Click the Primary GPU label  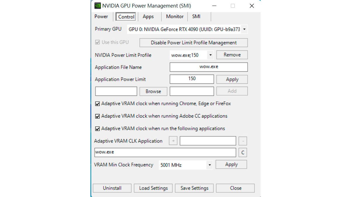pyautogui.click(x=108, y=29)
